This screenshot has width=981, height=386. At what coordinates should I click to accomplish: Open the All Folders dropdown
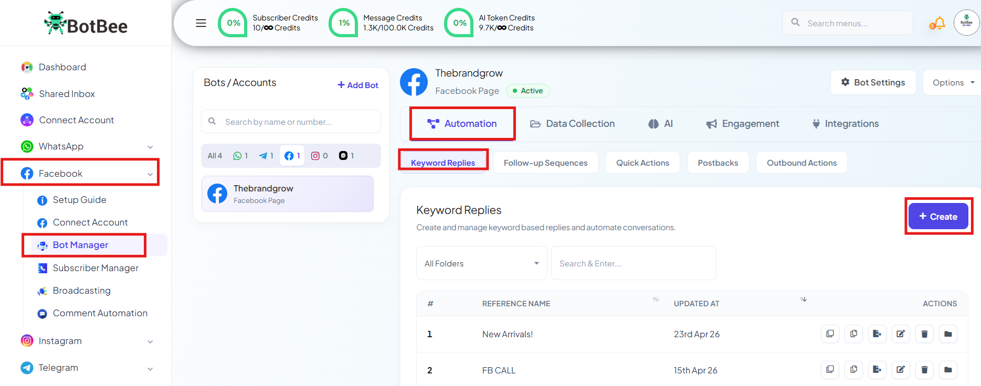481,263
